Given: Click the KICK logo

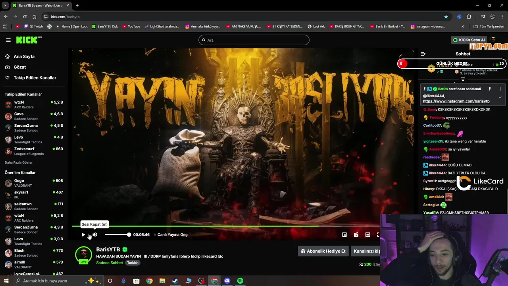Looking at the screenshot, I should point(29,40).
